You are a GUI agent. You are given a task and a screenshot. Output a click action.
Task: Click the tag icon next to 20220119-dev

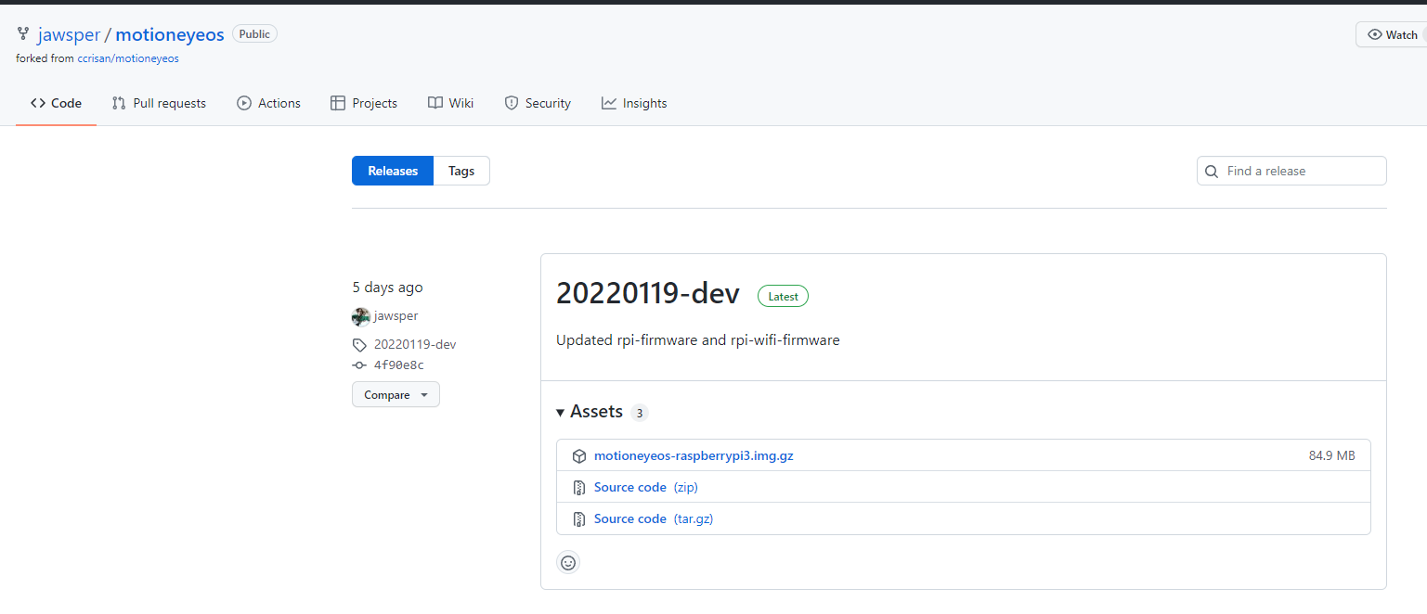[360, 345]
